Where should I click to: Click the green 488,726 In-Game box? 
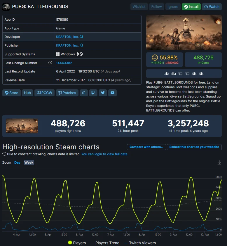(203, 60)
